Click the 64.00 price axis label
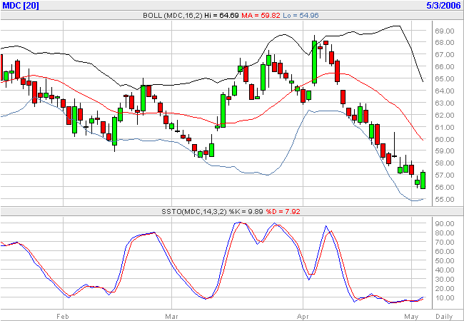Image resolution: width=464 pixels, height=321 pixels. 445,91
